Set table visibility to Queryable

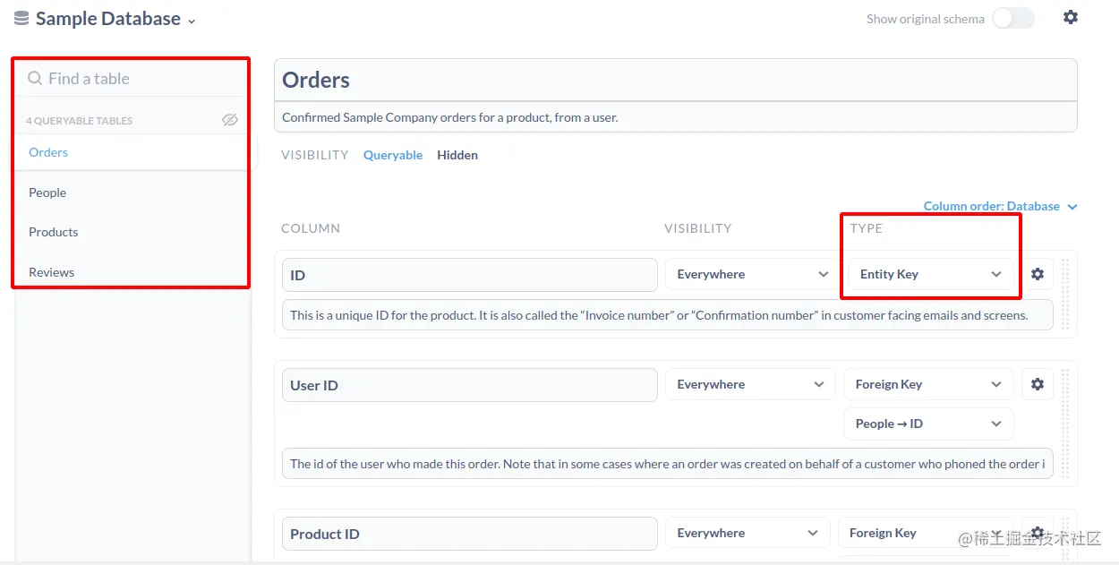[x=392, y=155]
